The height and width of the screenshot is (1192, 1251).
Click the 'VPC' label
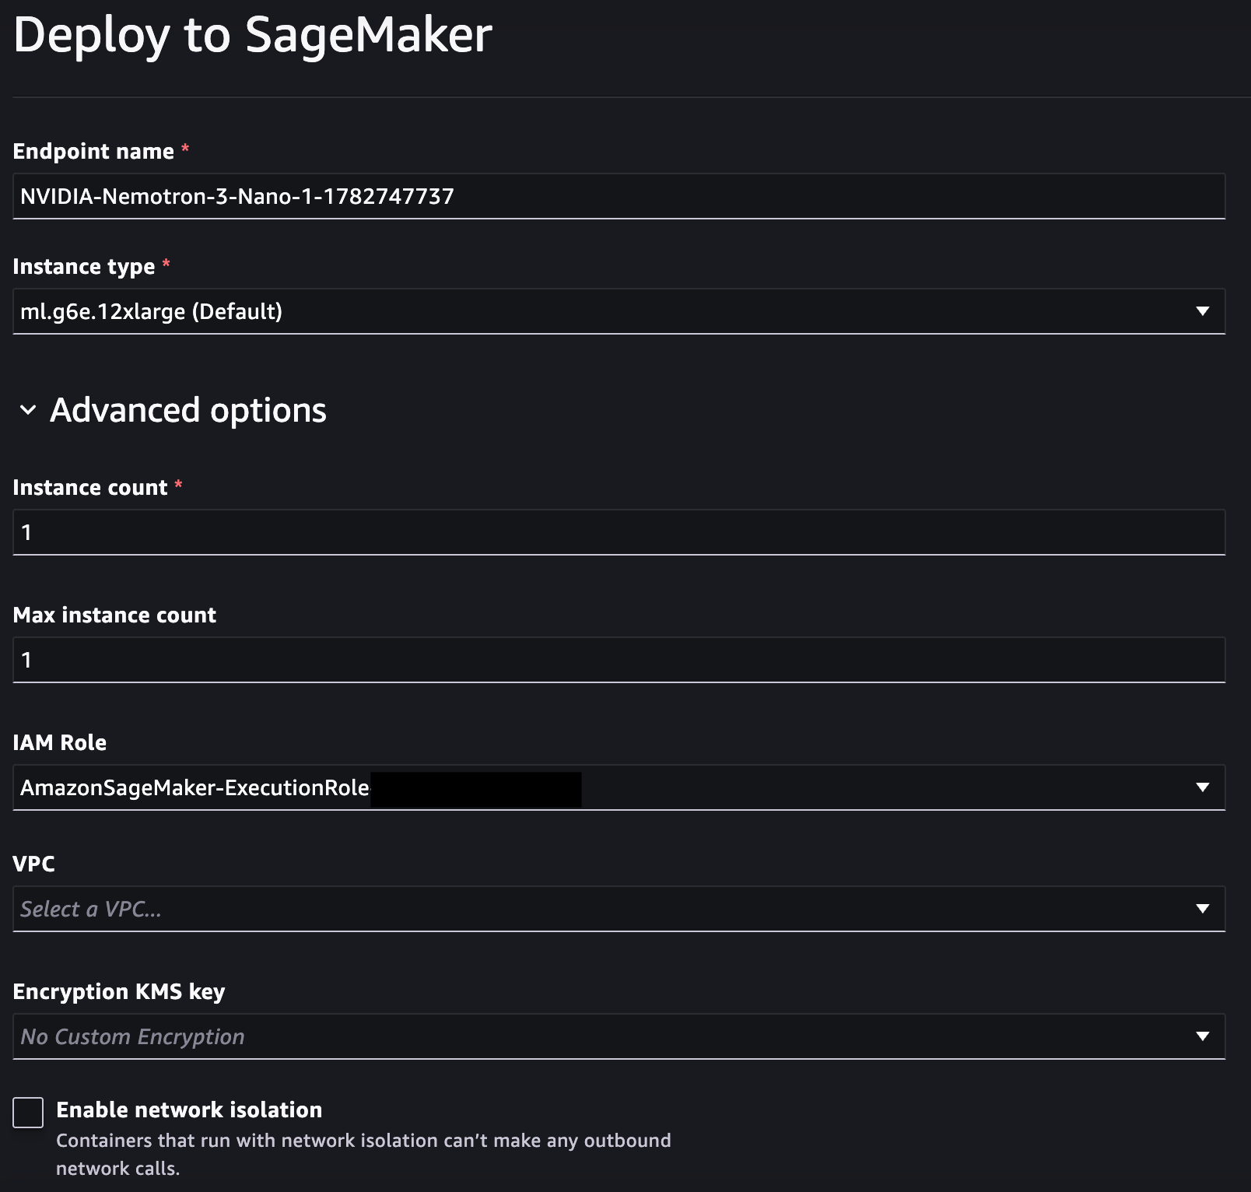tap(34, 864)
